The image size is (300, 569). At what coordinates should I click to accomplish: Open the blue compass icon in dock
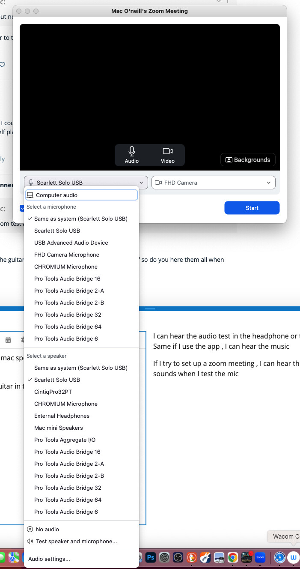(x=280, y=557)
